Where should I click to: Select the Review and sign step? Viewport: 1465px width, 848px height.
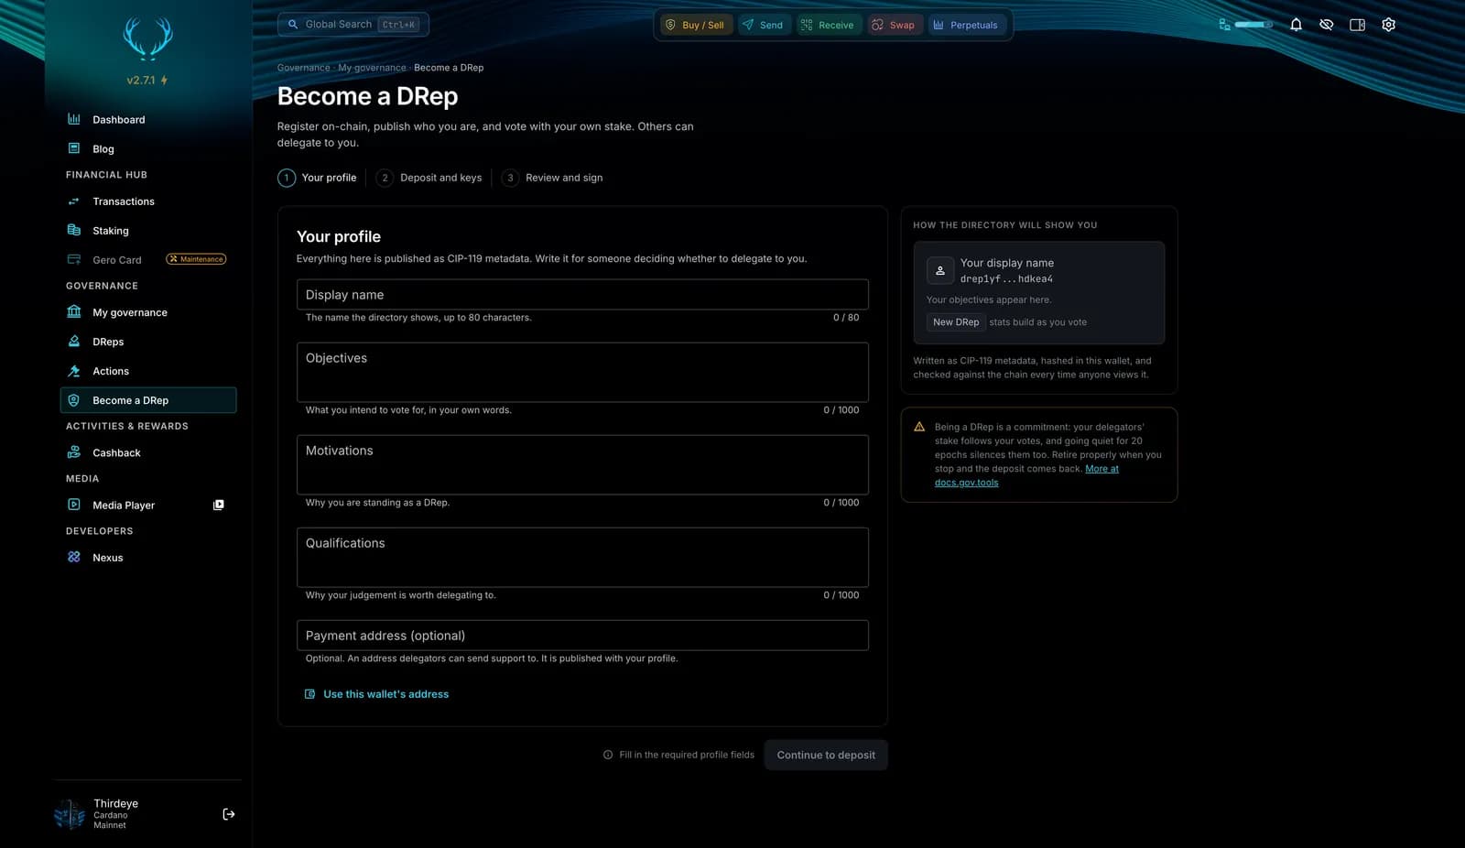coord(553,178)
